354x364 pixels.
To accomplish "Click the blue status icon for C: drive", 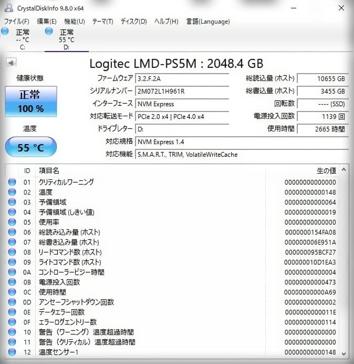I will (5, 32).
